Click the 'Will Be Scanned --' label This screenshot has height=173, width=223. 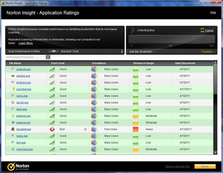[x=142, y=51]
